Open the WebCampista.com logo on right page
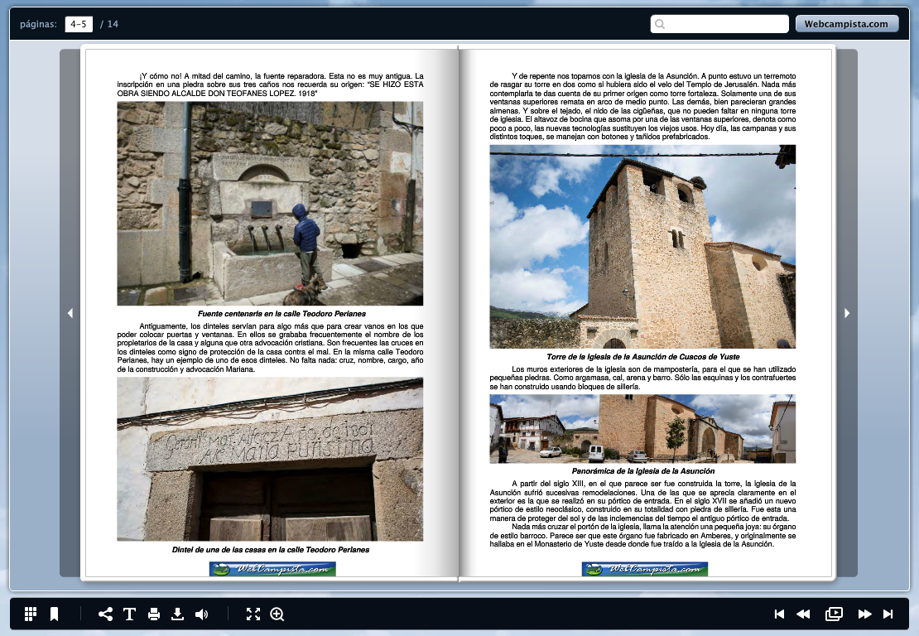919x636 pixels. tap(645, 569)
